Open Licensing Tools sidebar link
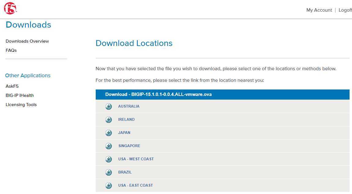This screenshot has height=194, width=352. point(21,105)
